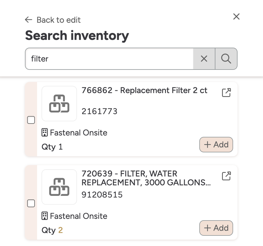Close the search inventory panel
This screenshot has height=246, width=263.
point(236,17)
